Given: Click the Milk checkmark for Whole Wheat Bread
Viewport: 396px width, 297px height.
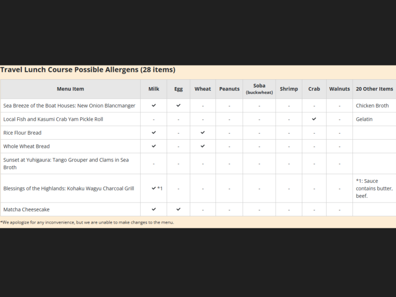Looking at the screenshot, I should pyautogui.click(x=153, y=146).
